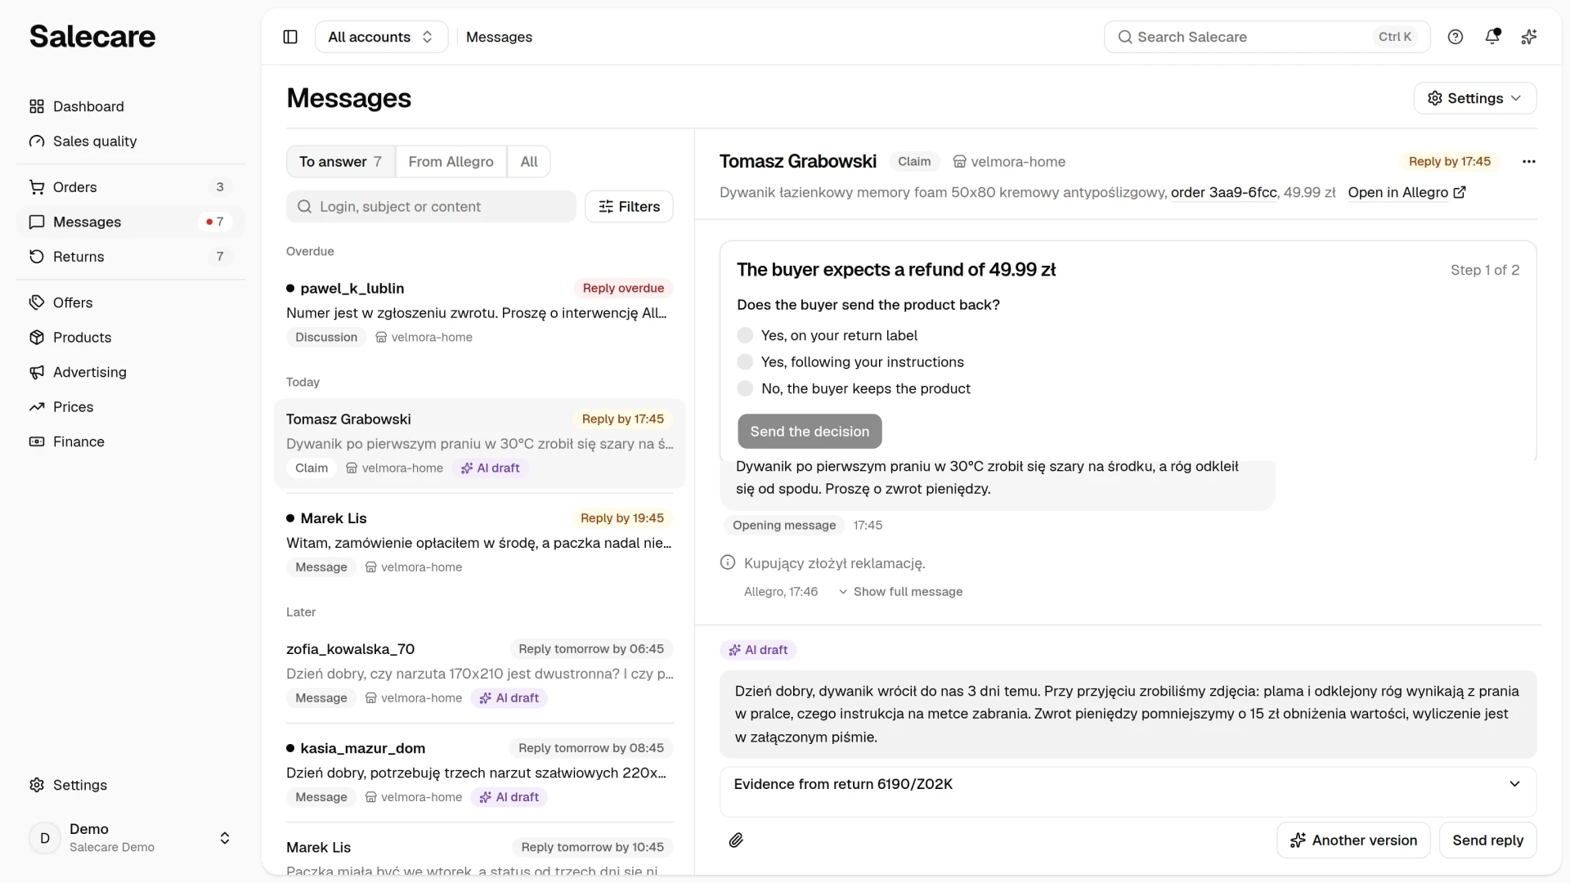
Task: Open order 3aa9-6fcc link
Action: (x=1223, y=193)
